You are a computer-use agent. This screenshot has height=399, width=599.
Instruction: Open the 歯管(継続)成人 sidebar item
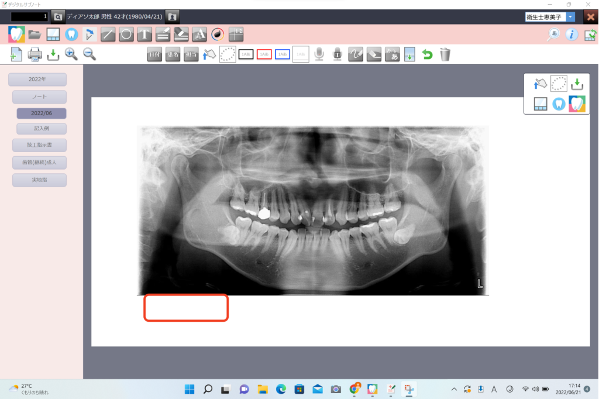(x=39, y=163)
